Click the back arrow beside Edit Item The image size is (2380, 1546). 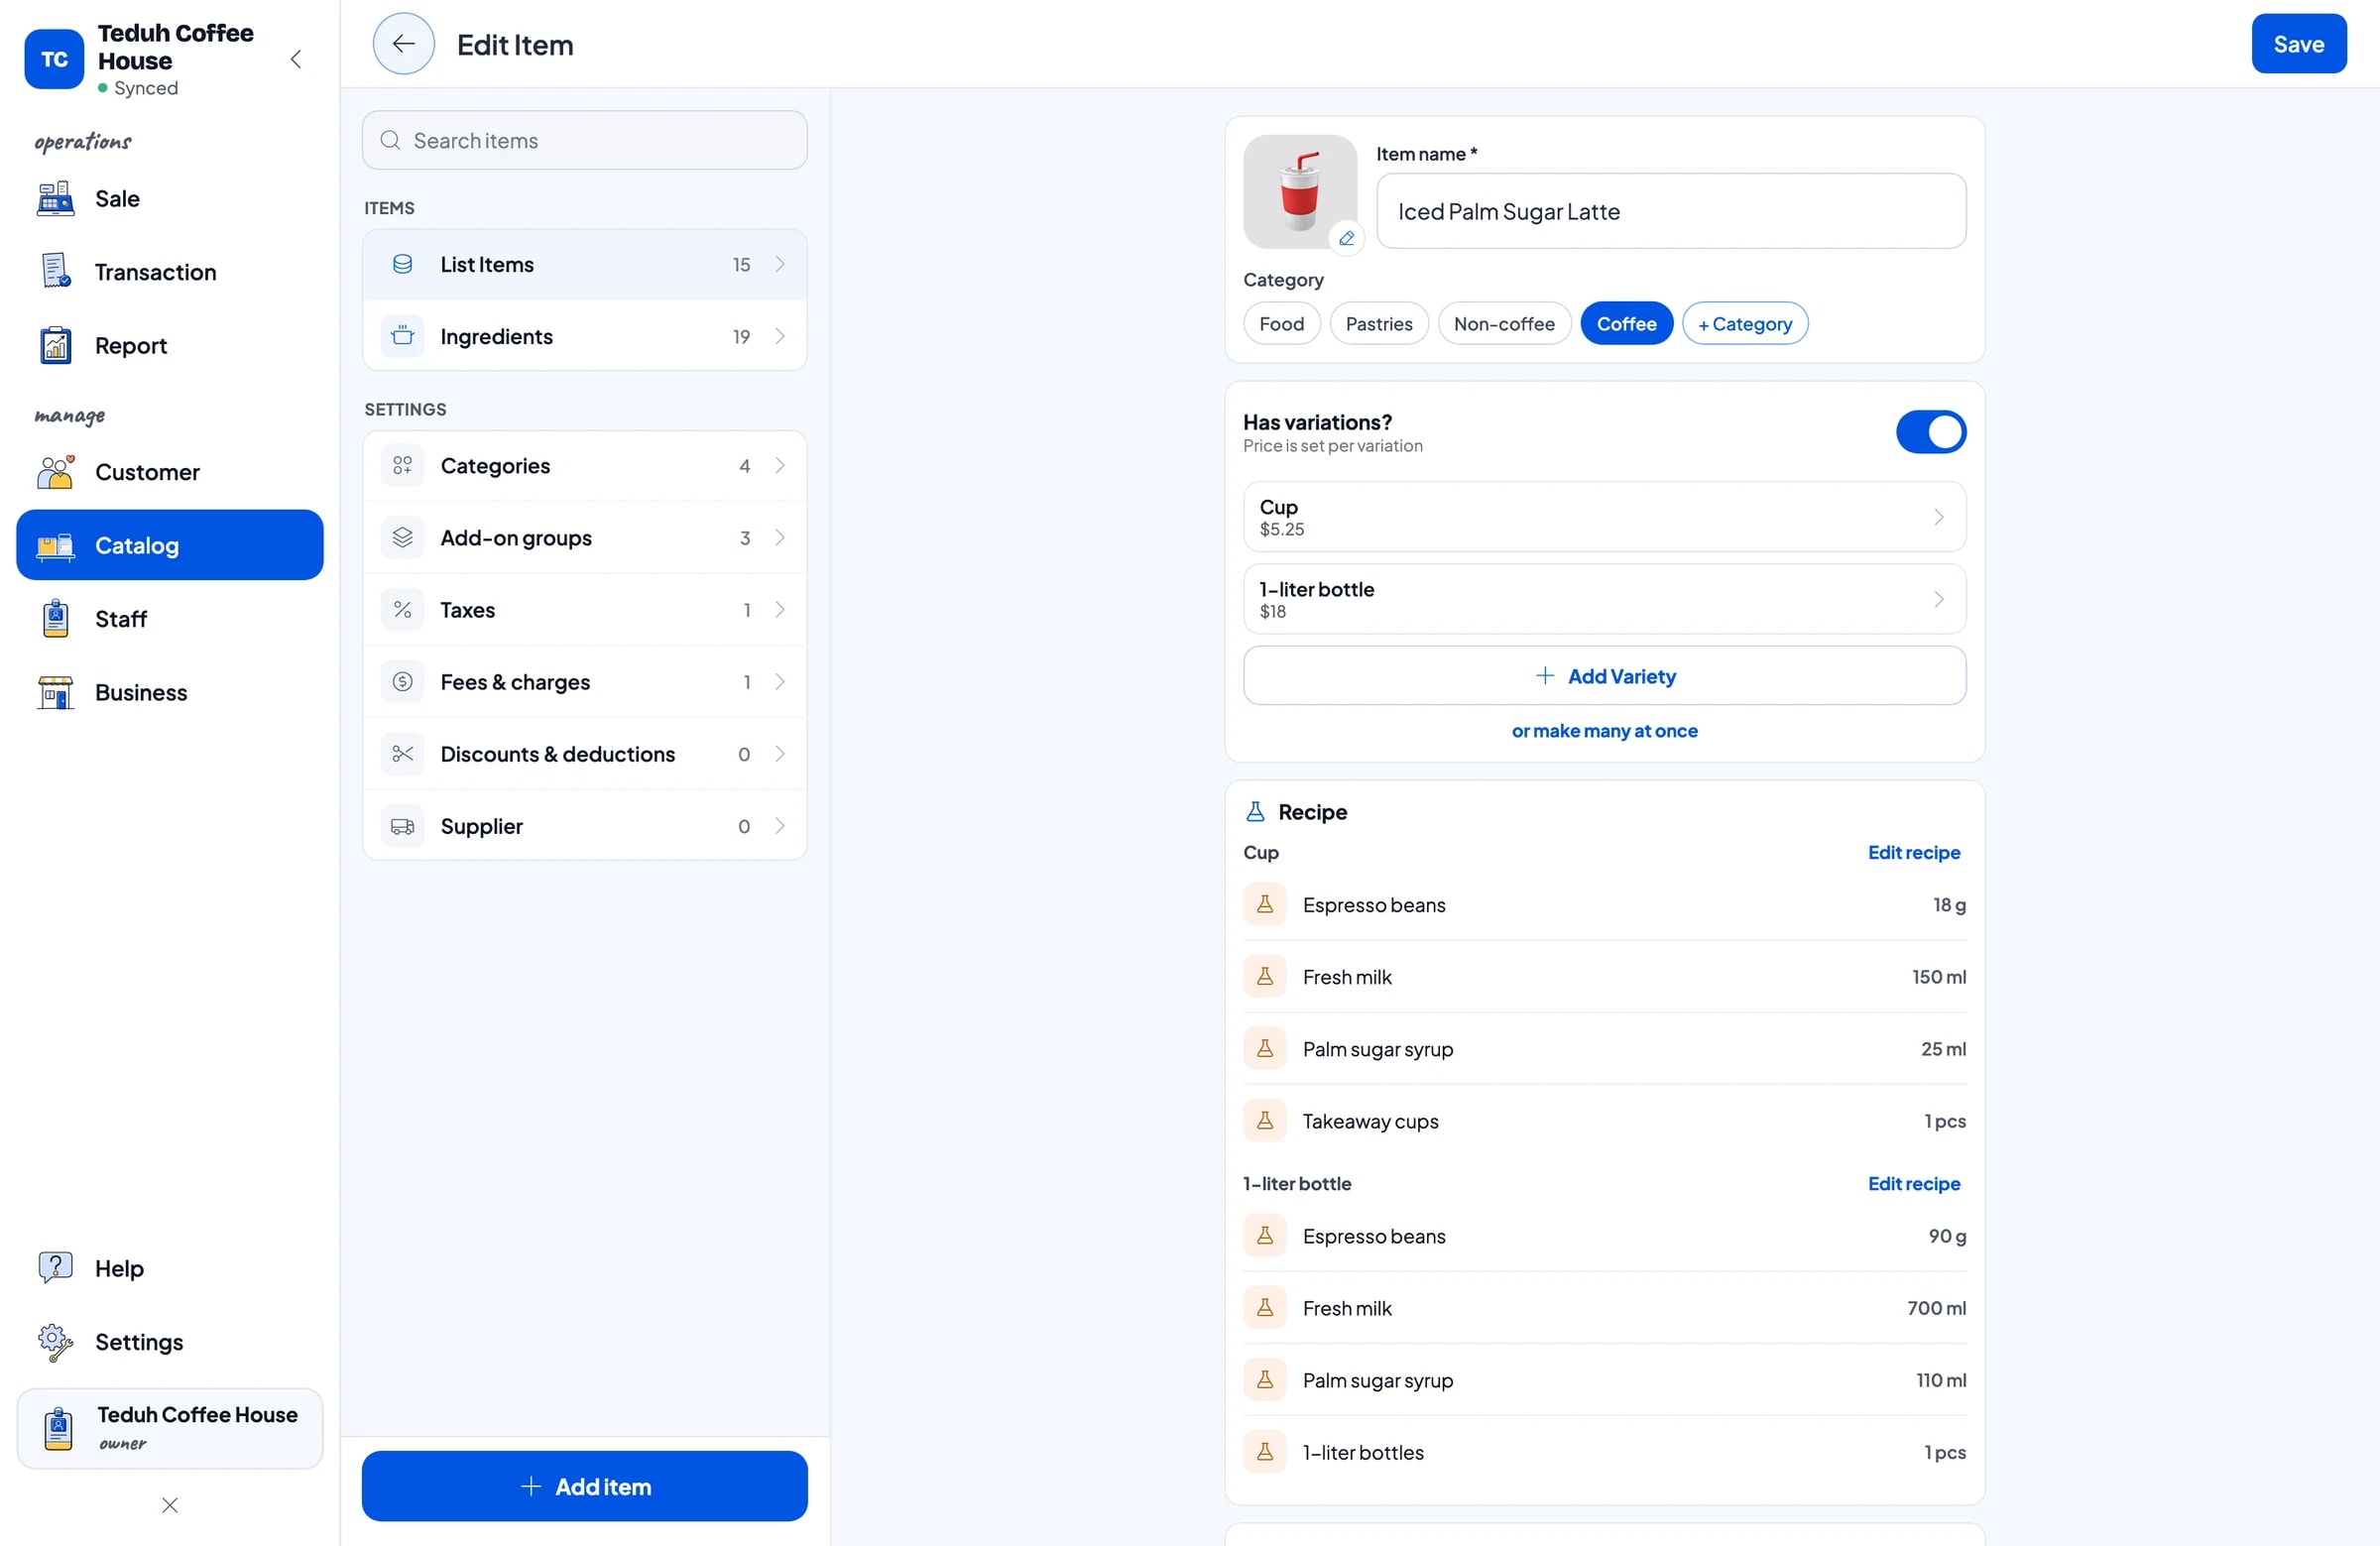[403, 44]
